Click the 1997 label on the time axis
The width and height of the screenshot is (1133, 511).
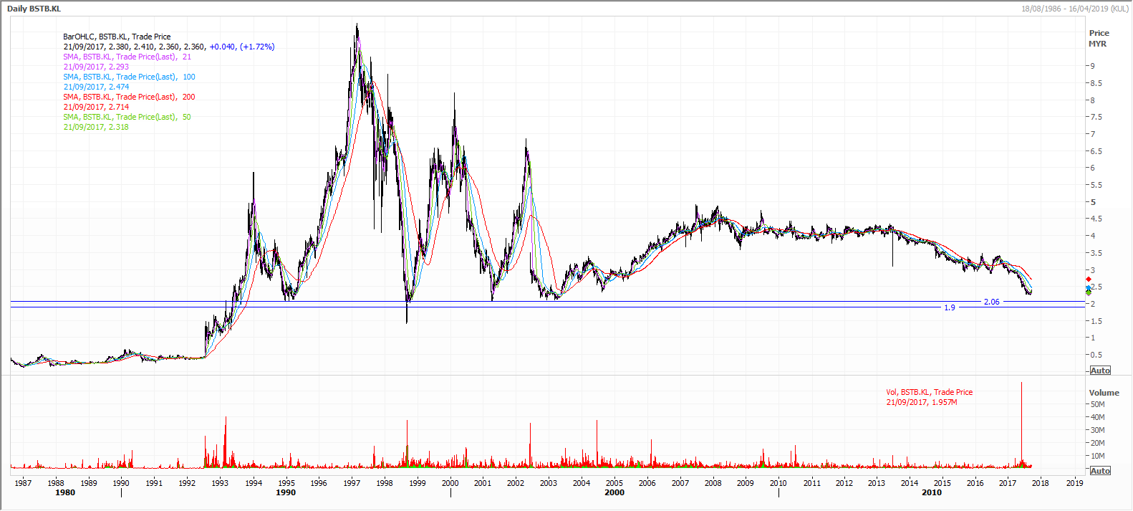tap(352, 483)
